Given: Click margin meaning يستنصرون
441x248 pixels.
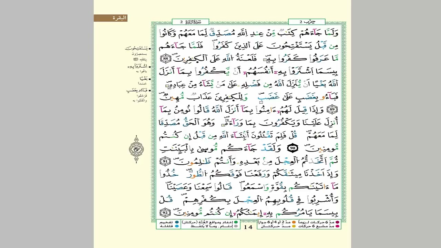Looking at the screenshot, I should pyautogui.click(x=139, y=54).
